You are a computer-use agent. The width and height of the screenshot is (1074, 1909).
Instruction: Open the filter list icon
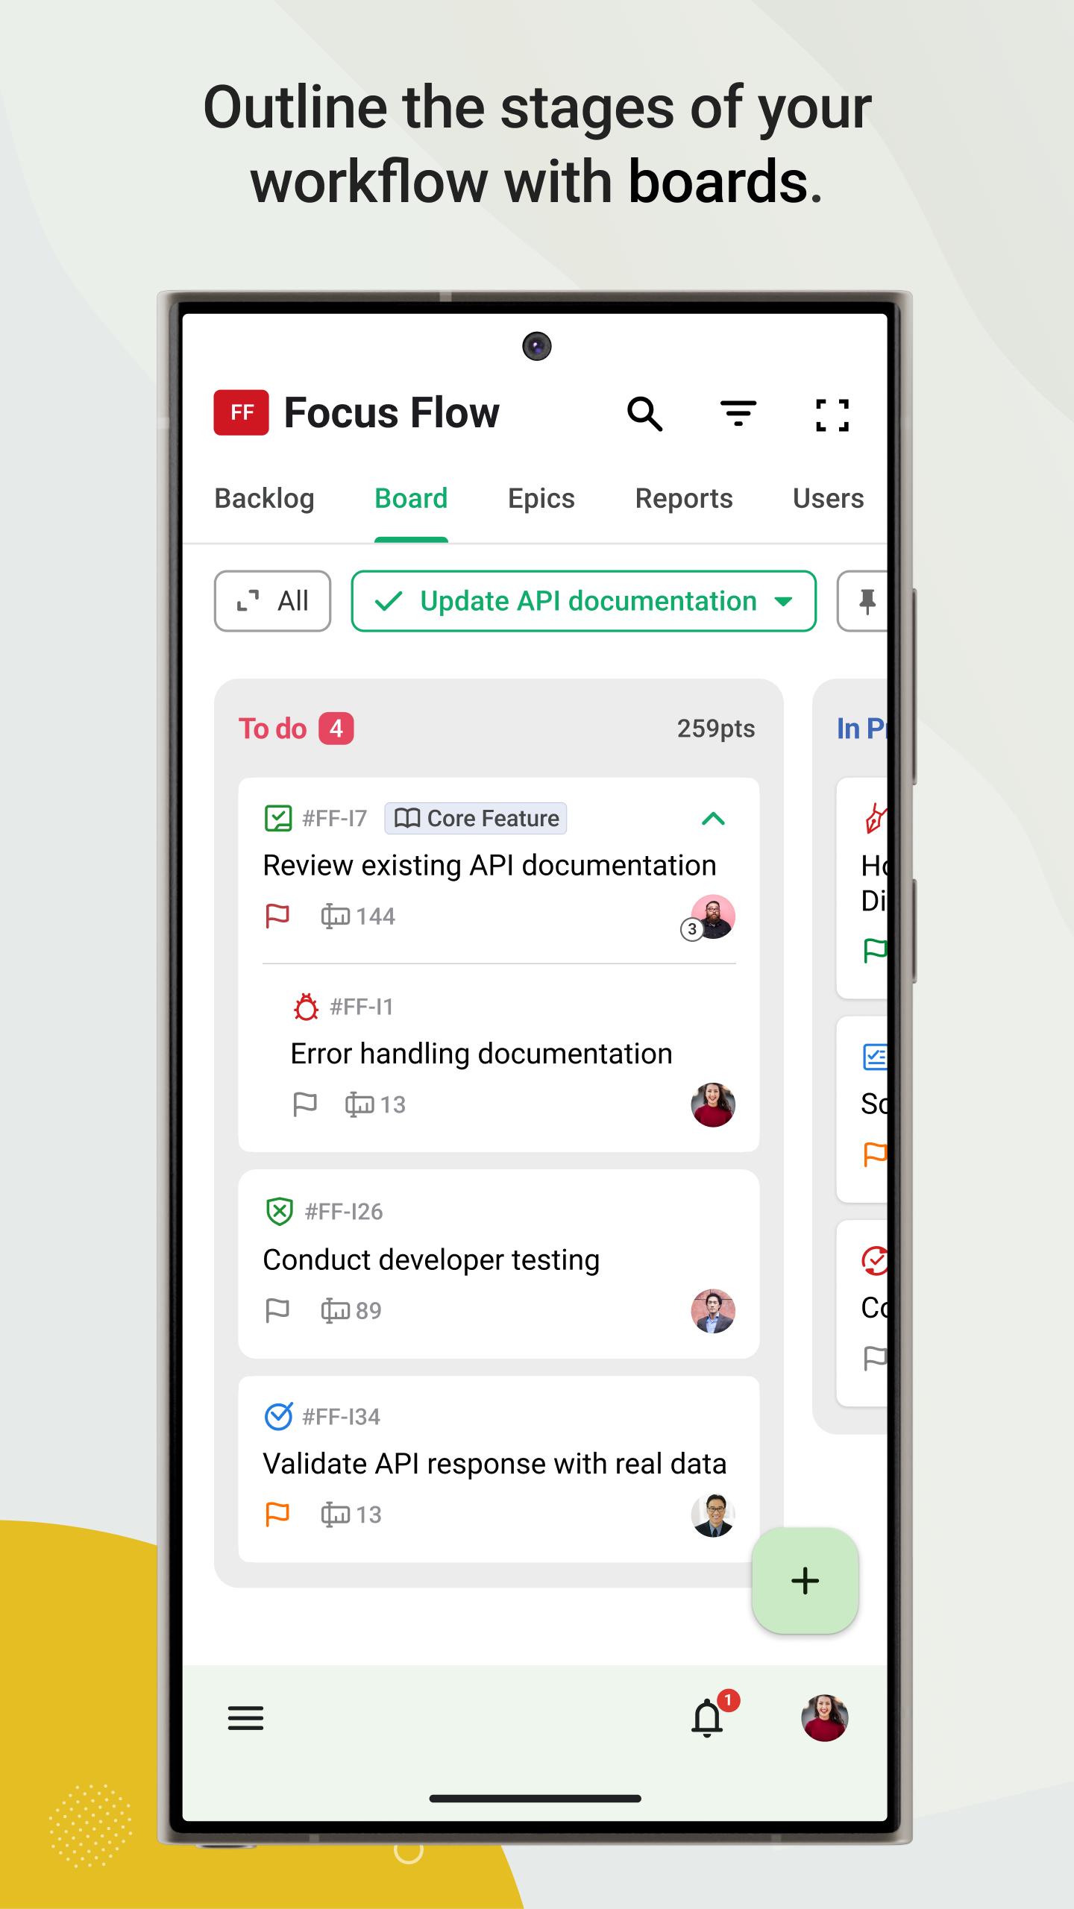pos(738,413)
